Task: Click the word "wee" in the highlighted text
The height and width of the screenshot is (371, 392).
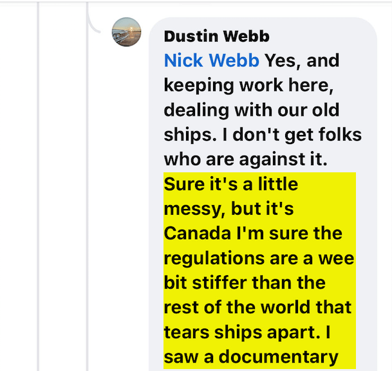Action: (x=337, y=258)
